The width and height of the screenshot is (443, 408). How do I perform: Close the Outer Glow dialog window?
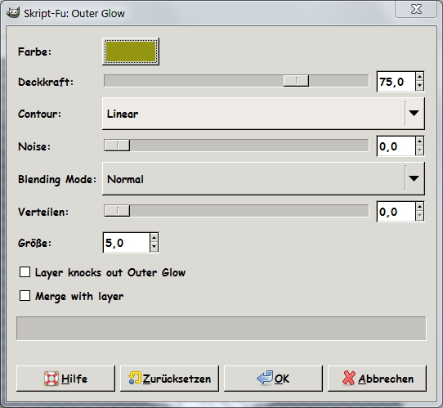click(x=416, y=9)
